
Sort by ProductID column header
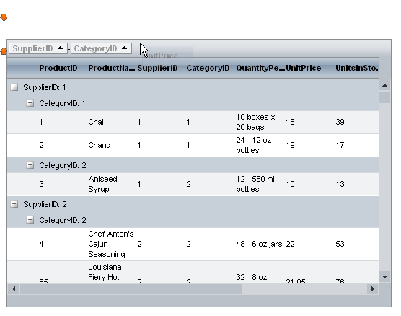(58, 68)
